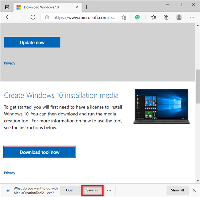The width and height of the screenshot is (200, 197).
Task: Choose Save as for the download
Action: [92, 190]
